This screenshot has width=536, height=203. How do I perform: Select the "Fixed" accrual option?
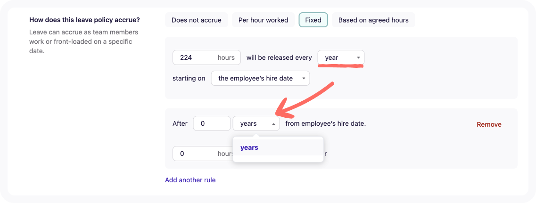[313, 20]
